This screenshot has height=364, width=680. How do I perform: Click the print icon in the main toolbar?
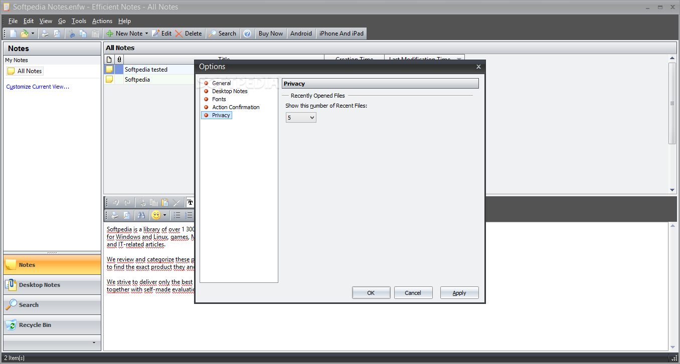pos(45,34)
